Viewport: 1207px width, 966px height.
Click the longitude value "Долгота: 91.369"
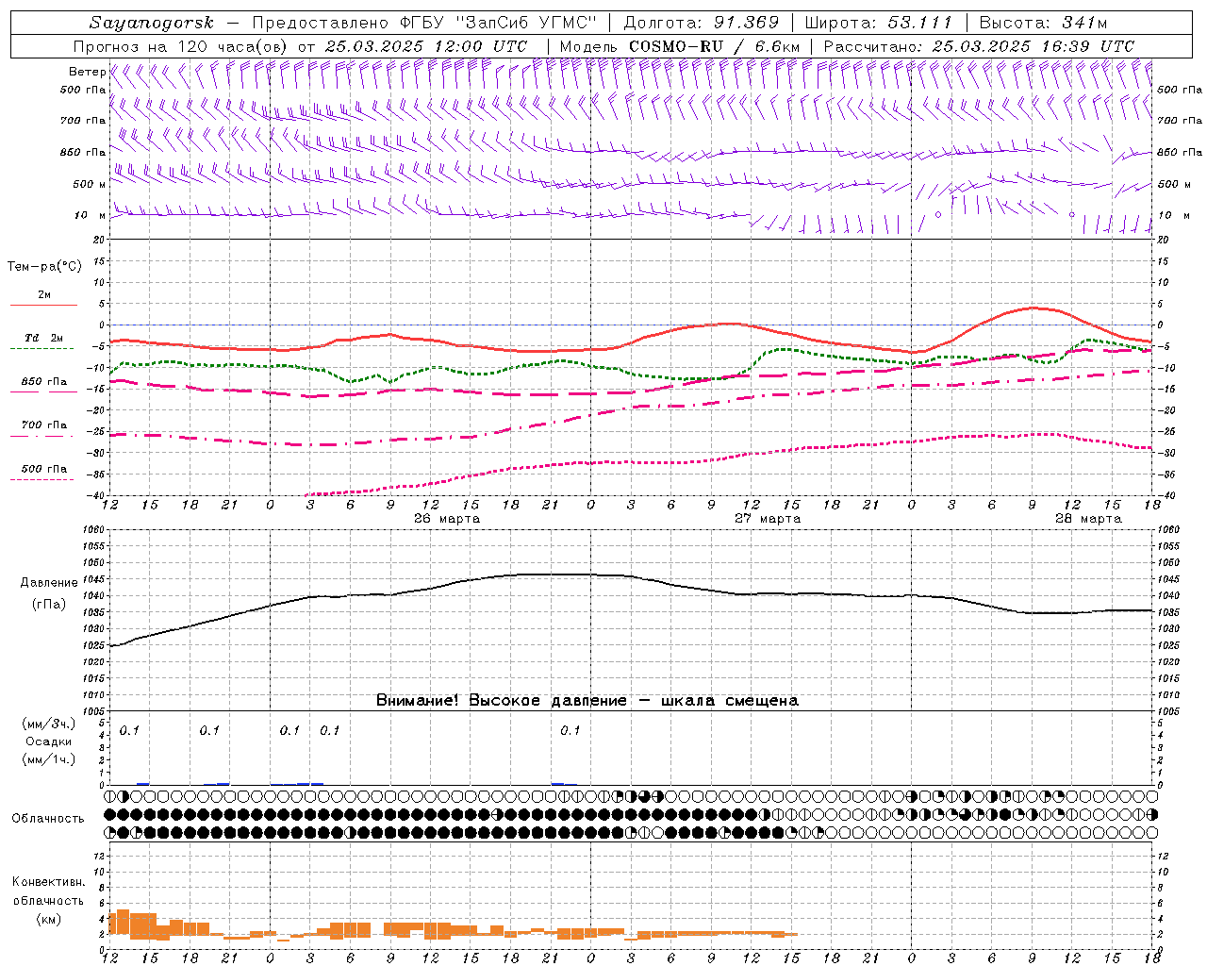click(702, 23)
